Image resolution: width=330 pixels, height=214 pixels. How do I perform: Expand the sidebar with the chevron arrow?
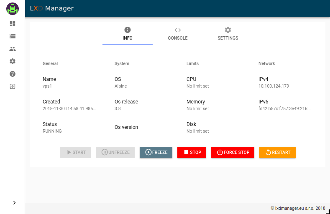click(14, 203)
